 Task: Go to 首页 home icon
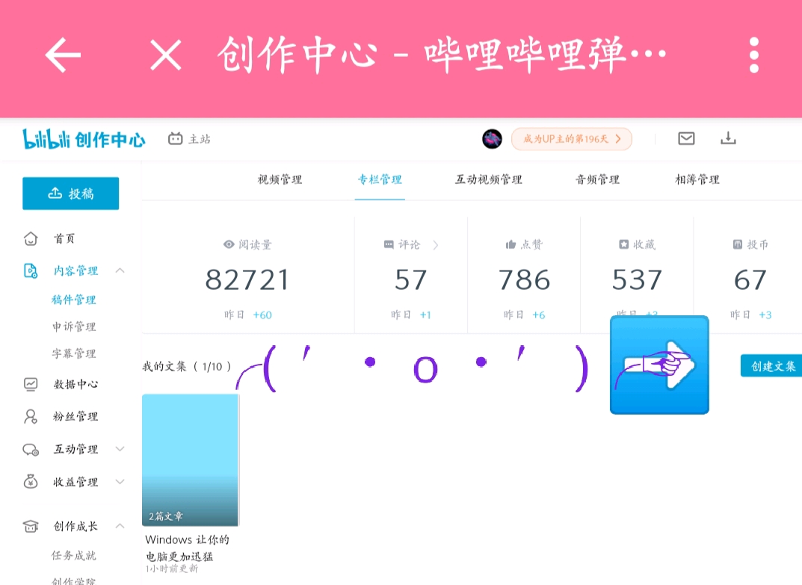point(31,238)
